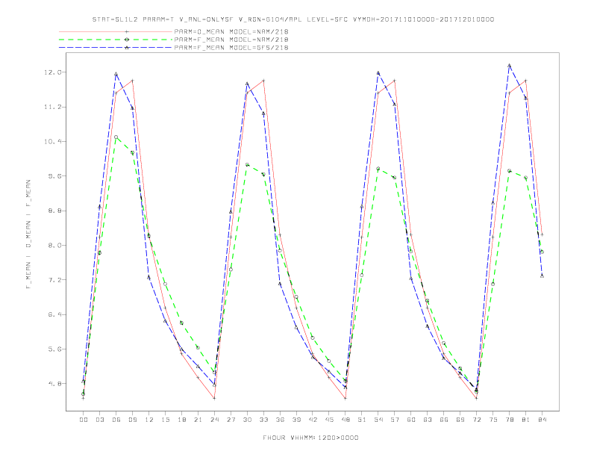Select legend entry PARM=F_MEAN MODEL=NAM/218
Screen dimensions: 591x457
pyautogui.click(x=231, y=40)
